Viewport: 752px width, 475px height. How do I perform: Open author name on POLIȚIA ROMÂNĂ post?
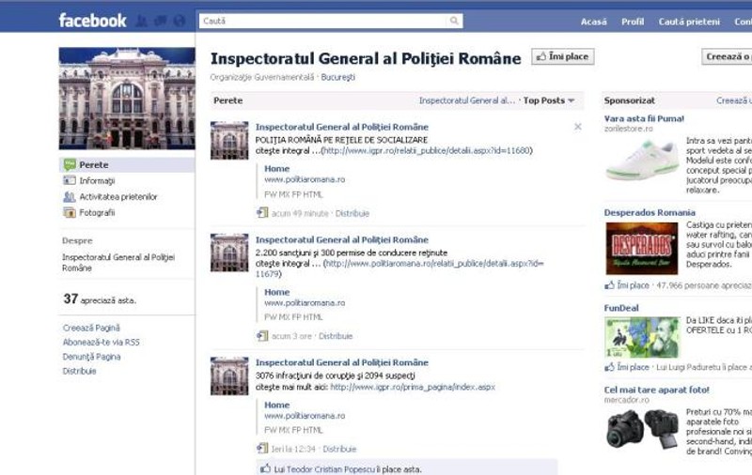(342, 127)
